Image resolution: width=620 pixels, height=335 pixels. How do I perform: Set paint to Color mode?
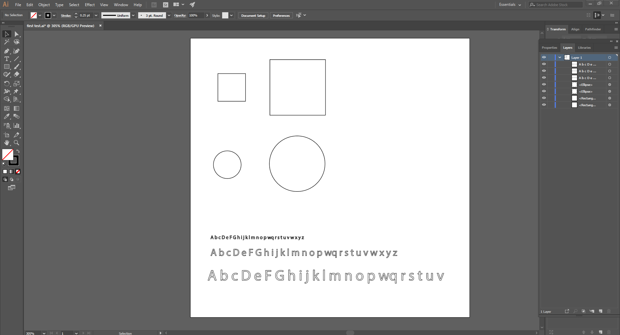(5, 172)
